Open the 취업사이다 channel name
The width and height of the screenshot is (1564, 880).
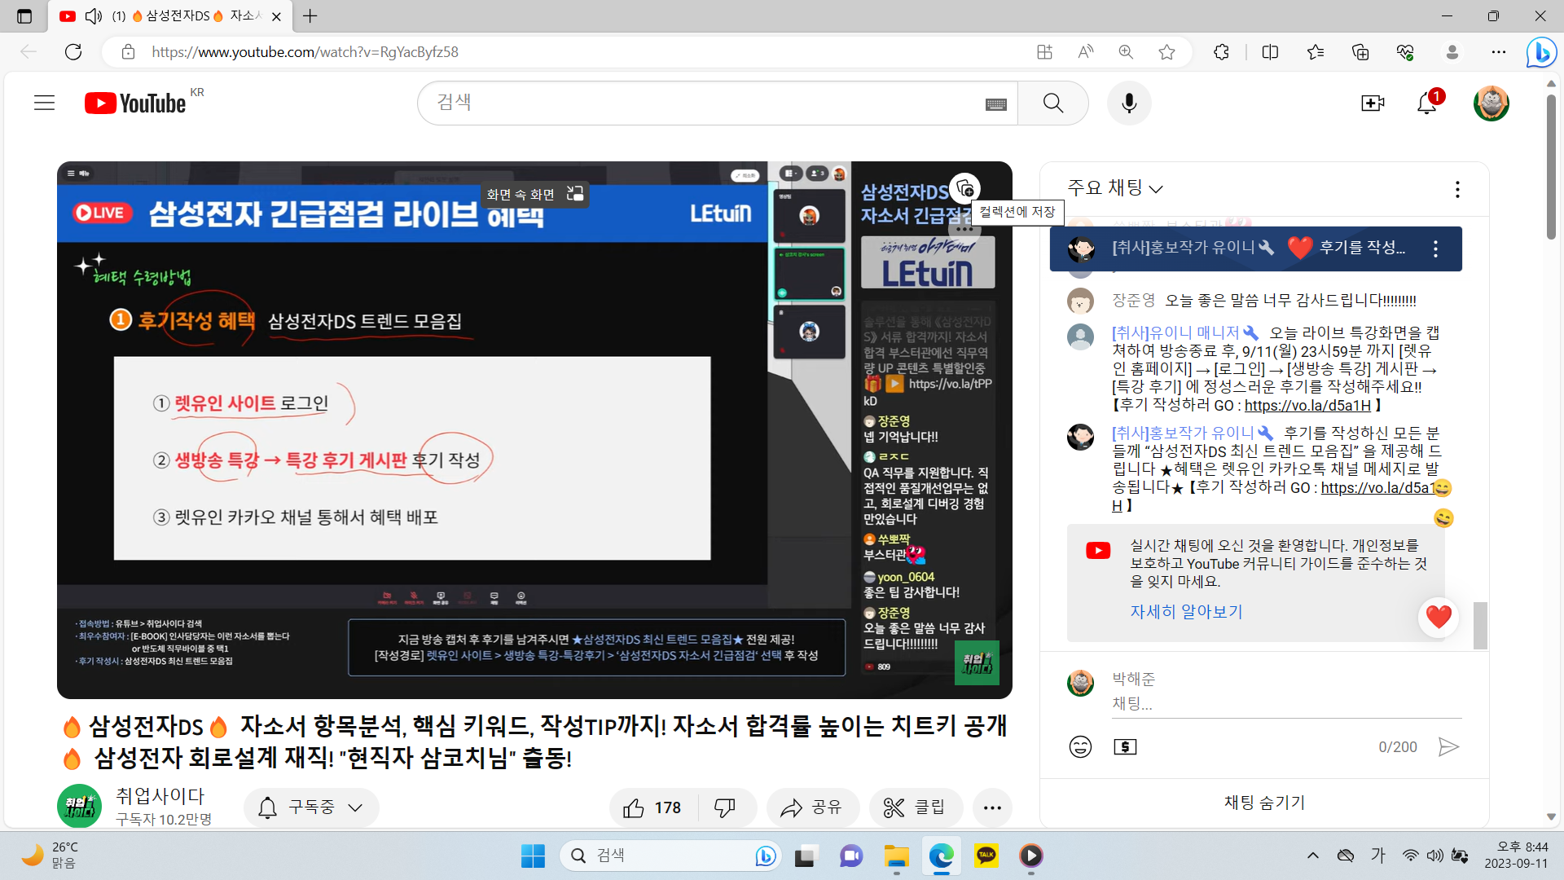(160, 796)
